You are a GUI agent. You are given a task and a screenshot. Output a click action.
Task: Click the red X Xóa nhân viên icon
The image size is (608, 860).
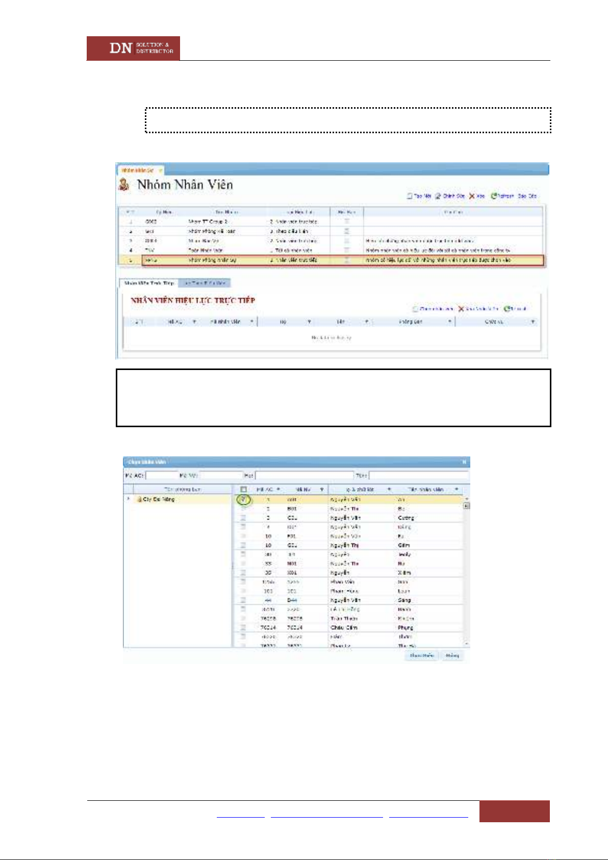pyautogui.click(x=461, y=309)
